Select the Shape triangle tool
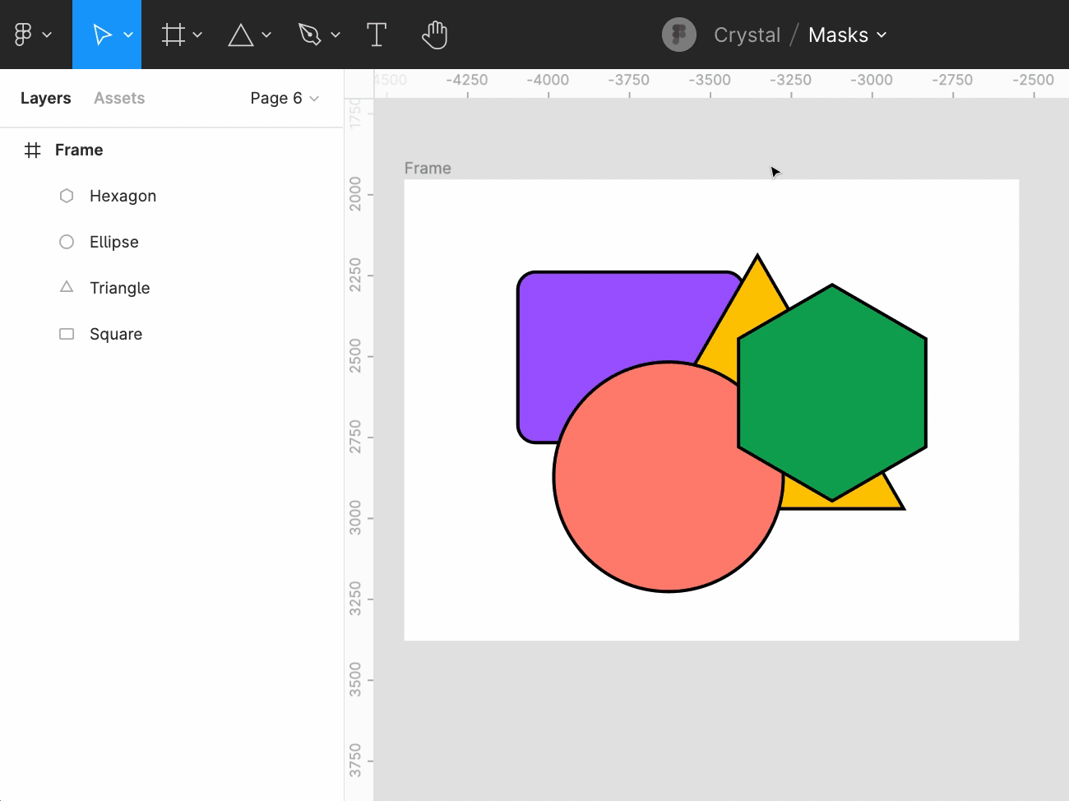Image resolution: width=1069 pixels, height=801 pixels. 240,35
